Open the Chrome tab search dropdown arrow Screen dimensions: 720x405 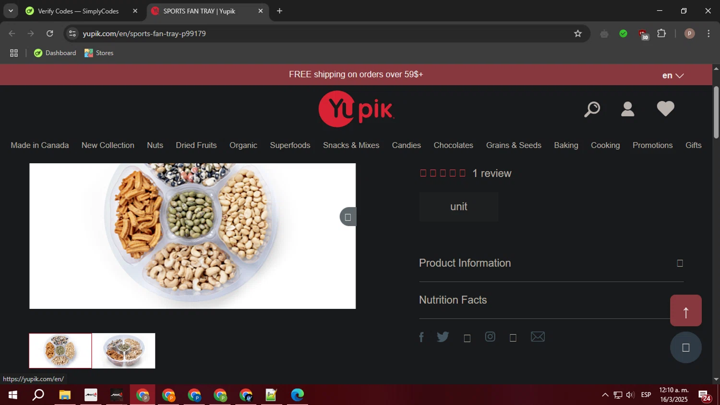[x=11, y=11]
